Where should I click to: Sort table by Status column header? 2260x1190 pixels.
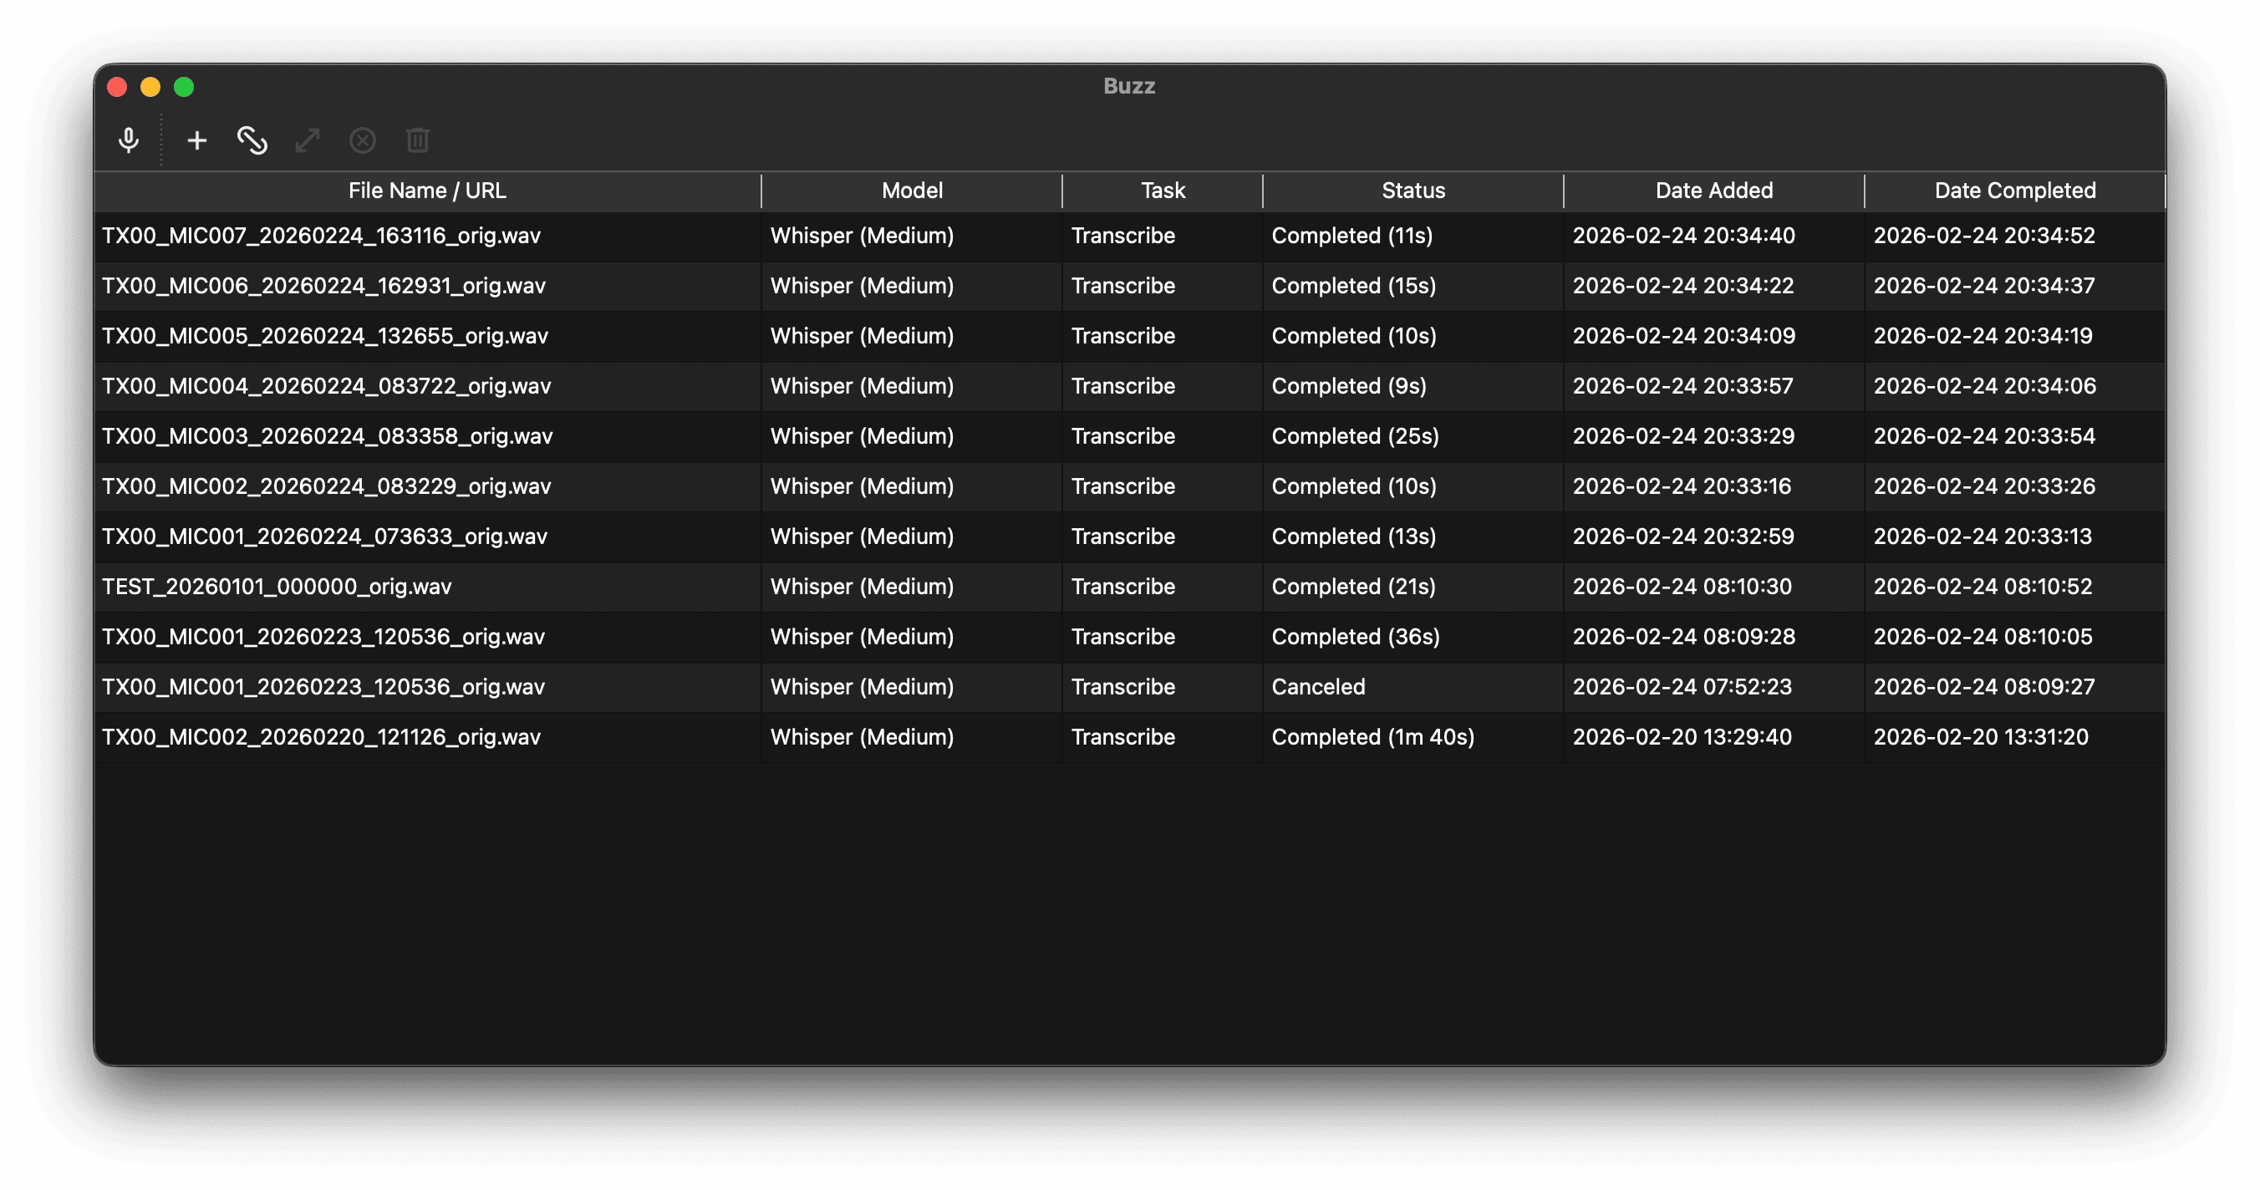click(x=1412, y=191)
